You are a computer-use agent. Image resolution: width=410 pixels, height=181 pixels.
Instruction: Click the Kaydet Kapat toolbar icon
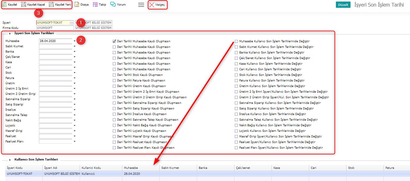tap(24, 5)
